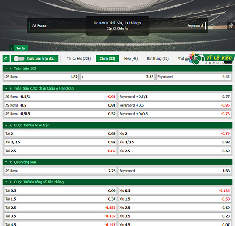Choose Tài 2/2.5 odds 0.92

click(61, 142)
